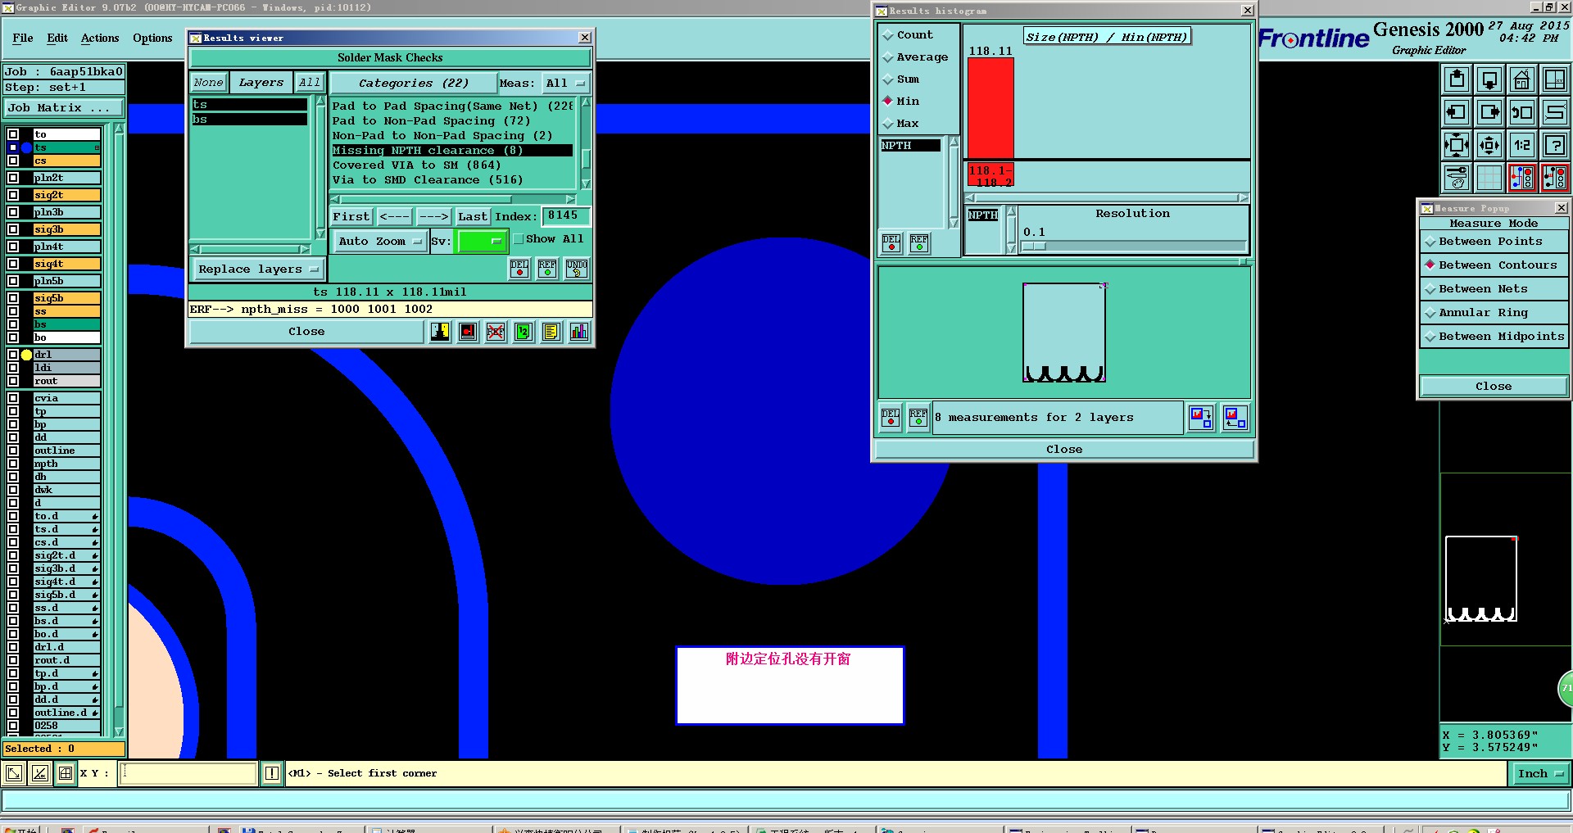Open the wrench and tools icon
This screenshot has width=1573, height=833.
[x=1457, y=177]
